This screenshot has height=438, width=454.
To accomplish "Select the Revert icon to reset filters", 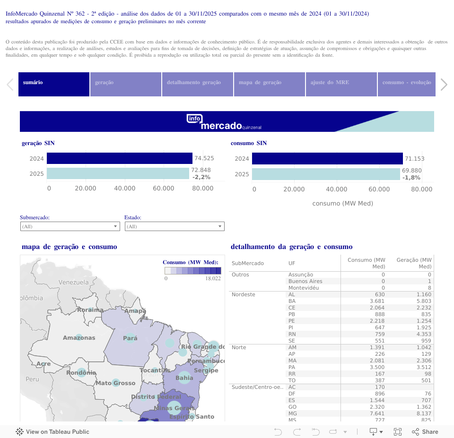I will 315,431.
